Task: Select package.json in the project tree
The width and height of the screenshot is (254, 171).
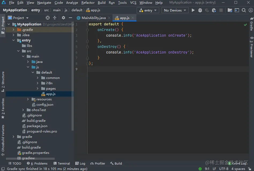Action: 35,126
